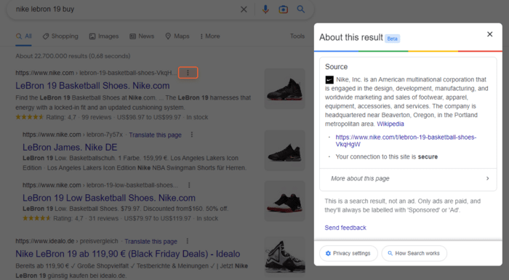509x280 pixels.
Task: Switch to the Shopping tab
Action: coord(60,36)
